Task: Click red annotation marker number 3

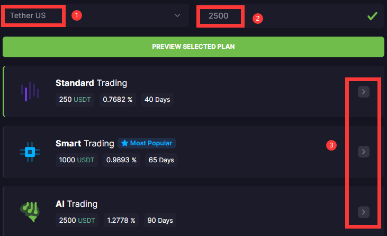Action: click(331, 145)
